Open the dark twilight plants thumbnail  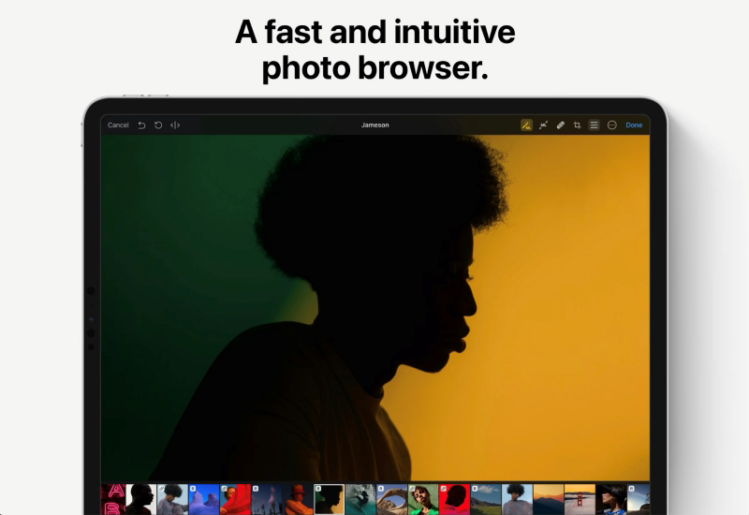[267, 499]
